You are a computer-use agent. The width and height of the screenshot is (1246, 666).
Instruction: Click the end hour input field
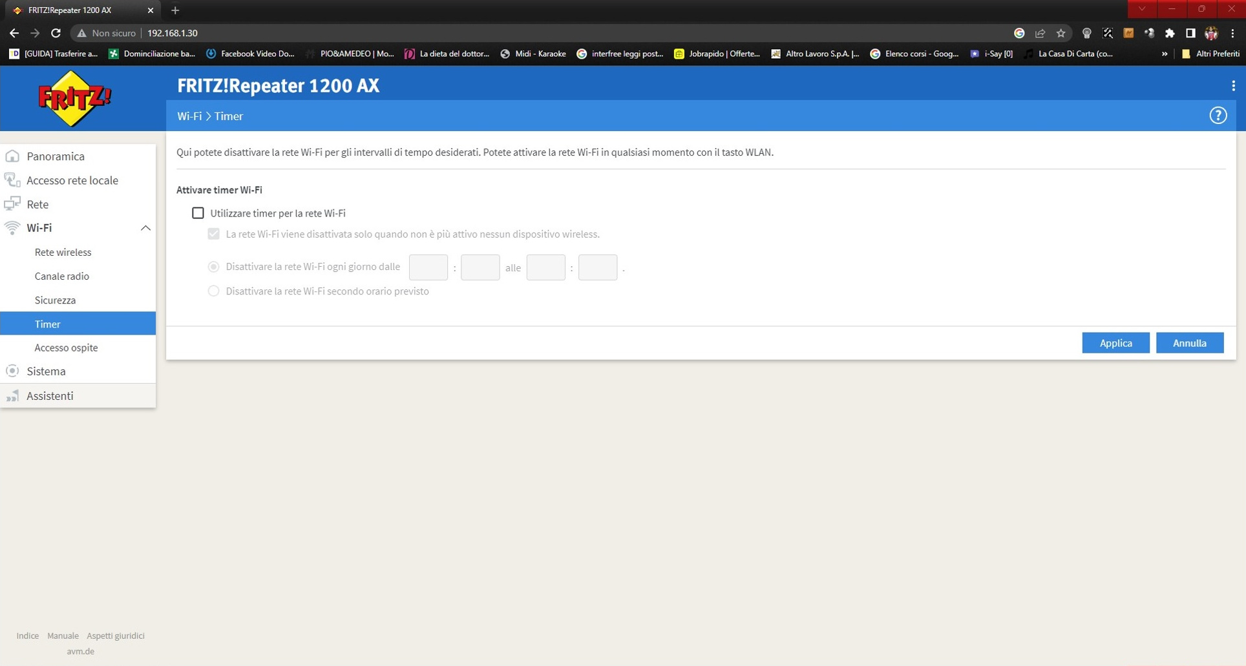pos(546,267)
